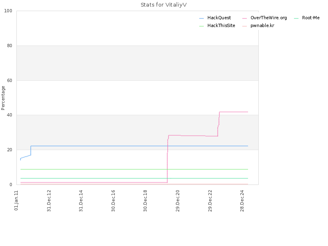This screenshot has width=328, height=246.
Task: Click the 28.Dec.24 x-axis date label
Action: (242, 201)
